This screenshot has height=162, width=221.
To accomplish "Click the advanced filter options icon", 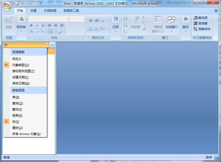I will click(x=145, y=23).
